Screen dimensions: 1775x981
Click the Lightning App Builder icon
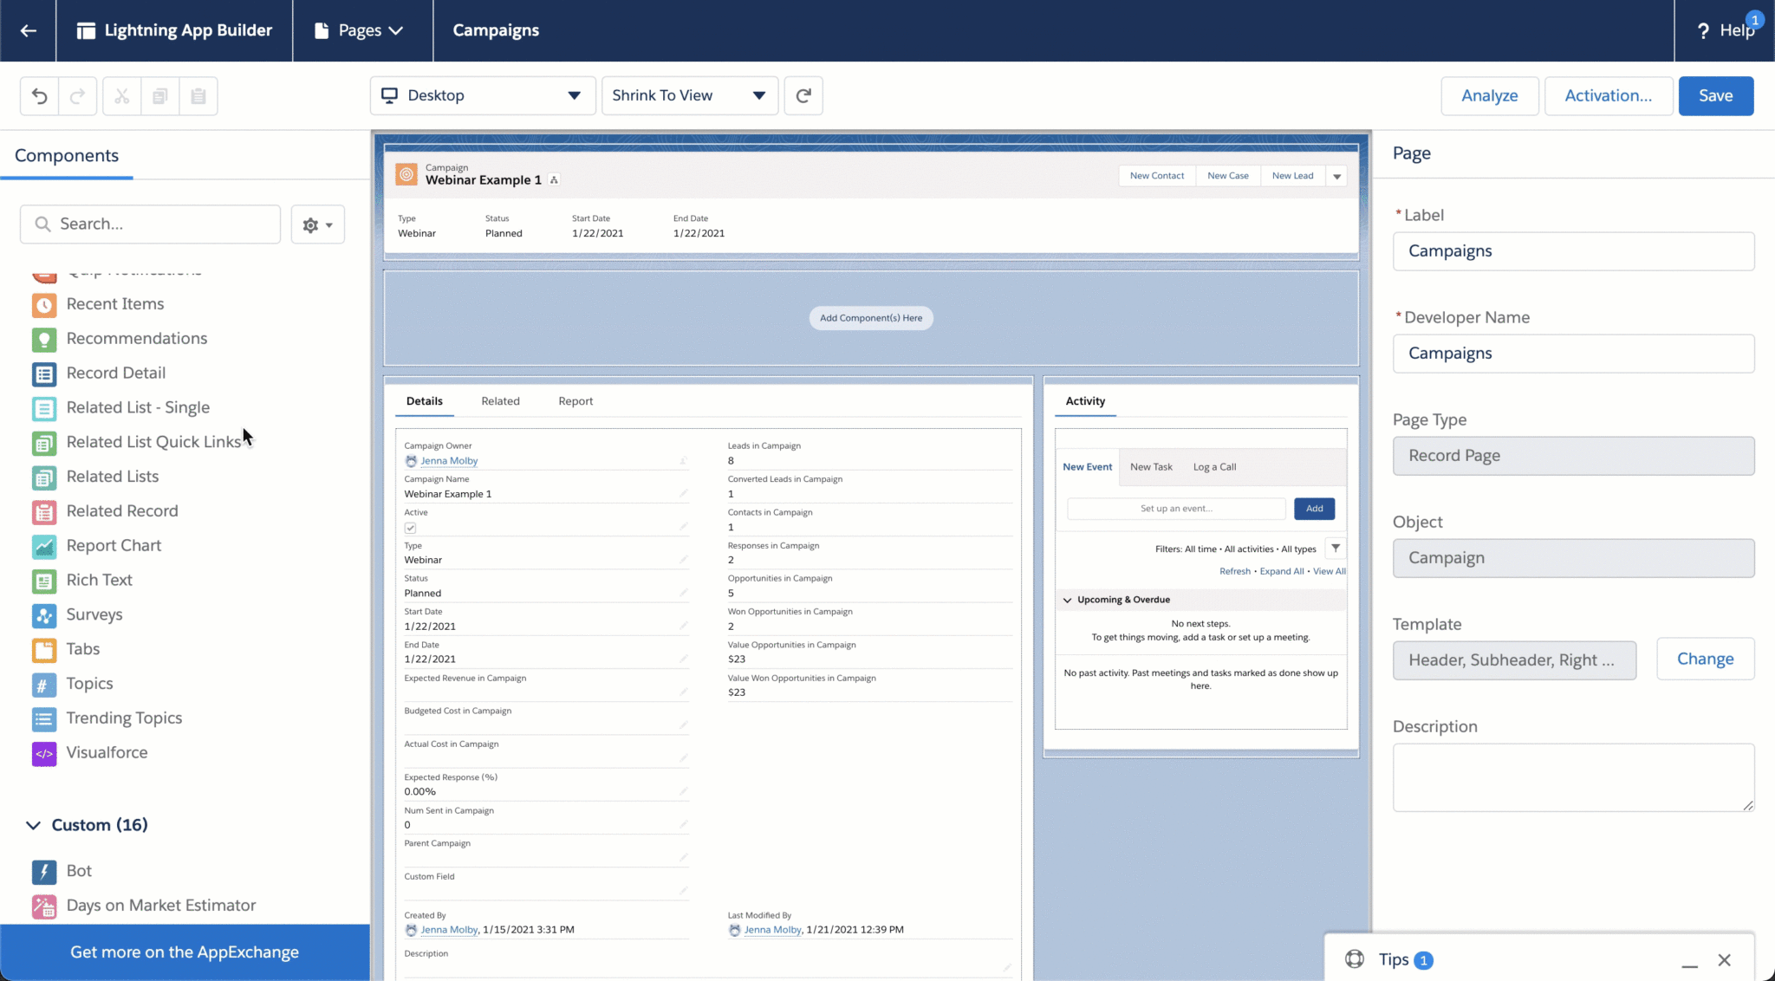[85, 30]
